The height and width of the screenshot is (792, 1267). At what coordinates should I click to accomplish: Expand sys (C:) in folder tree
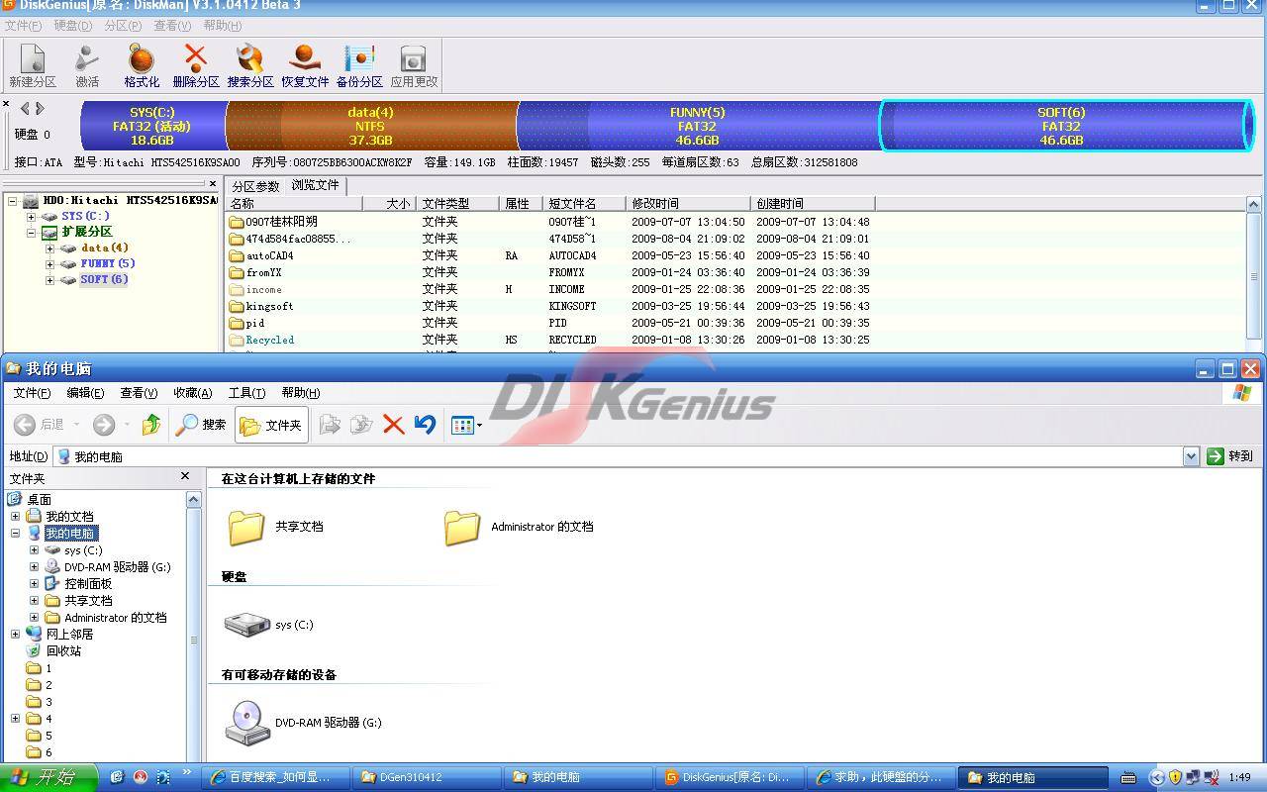[x=34, y=549]
